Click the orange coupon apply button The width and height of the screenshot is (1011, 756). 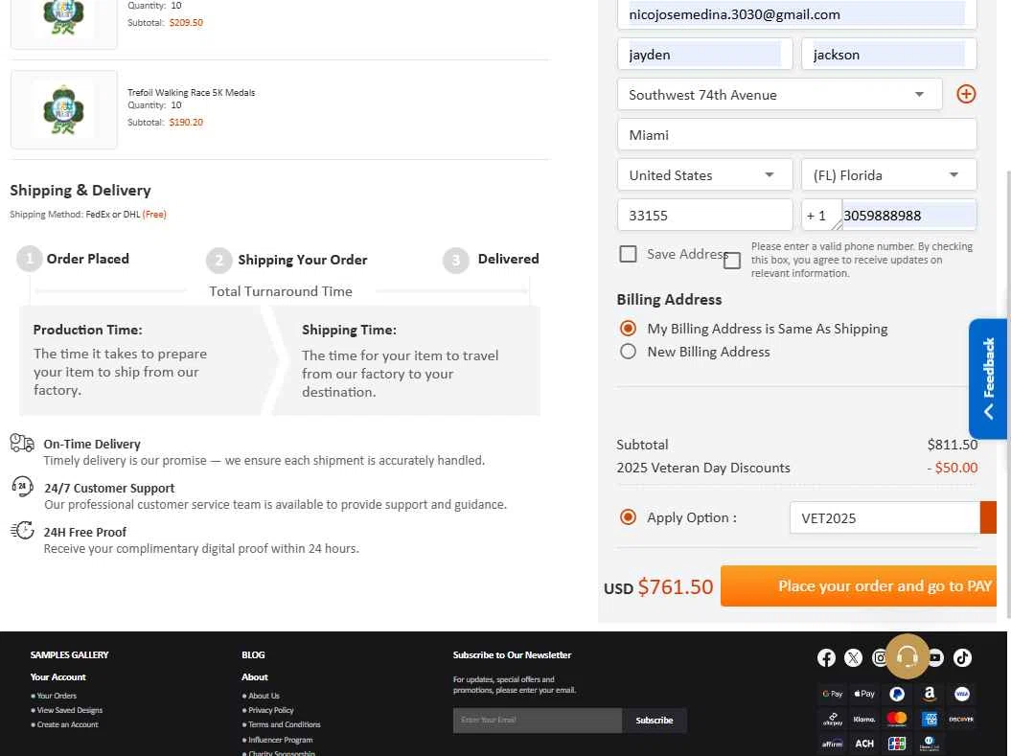(x=988, y=517)
